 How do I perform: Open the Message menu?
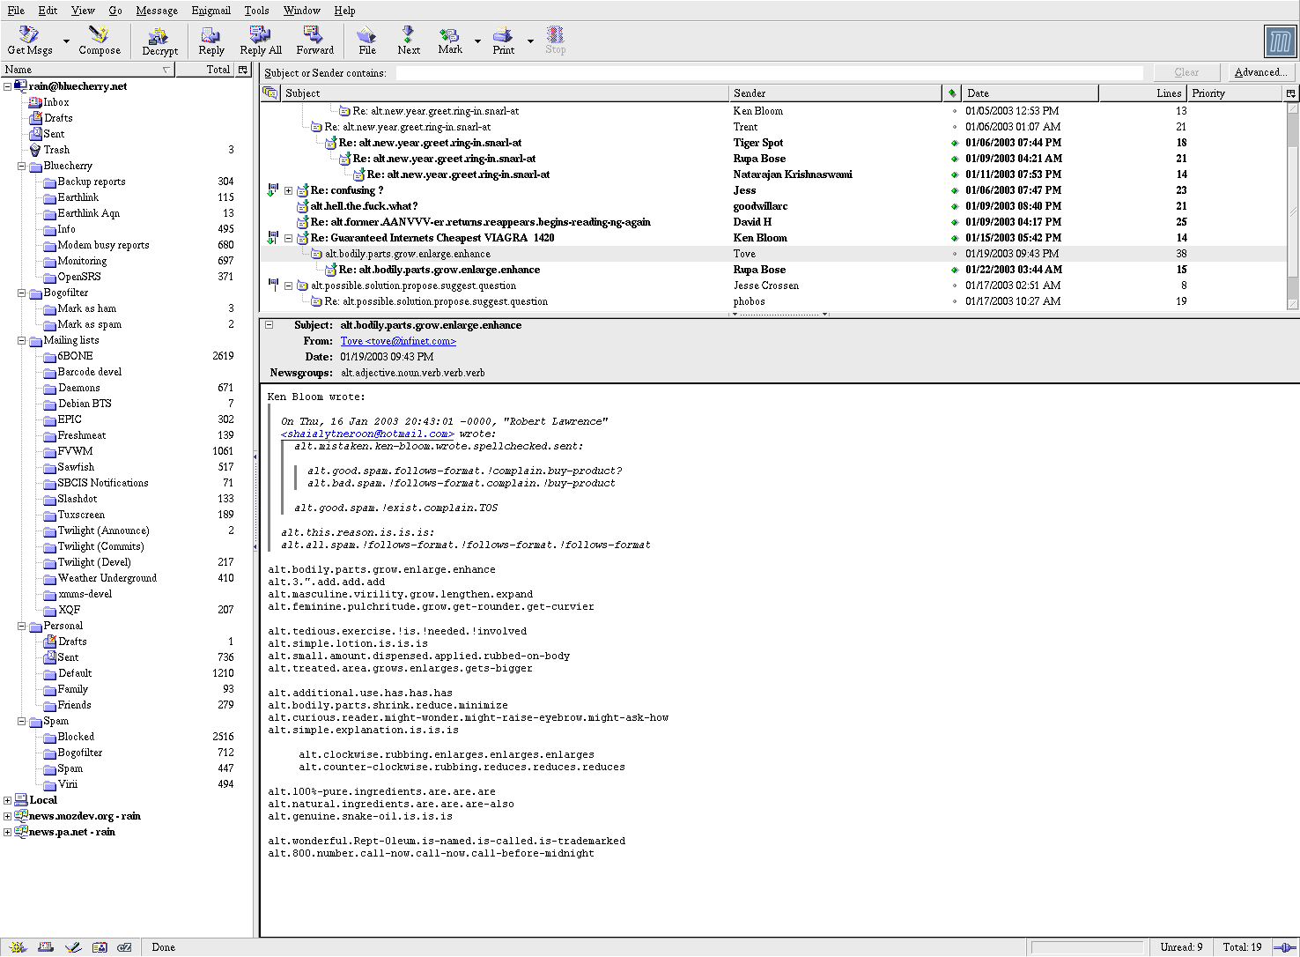click(157, 11)
